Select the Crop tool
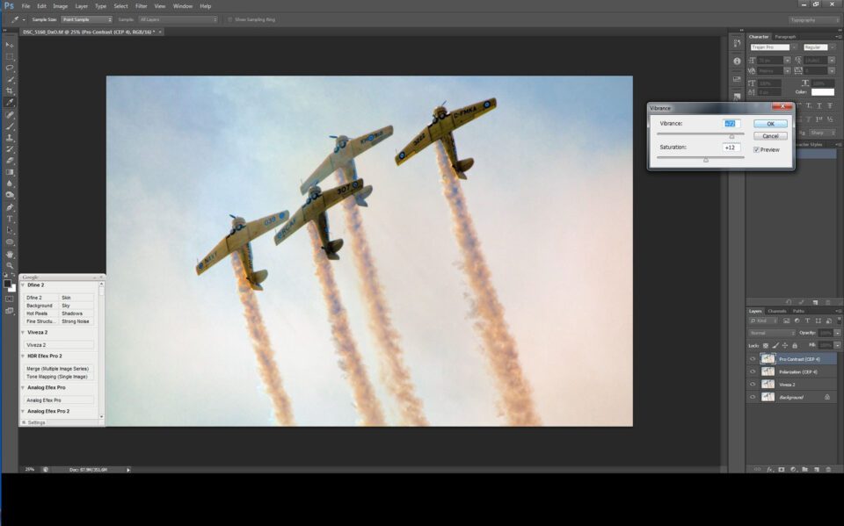 click(10, 91)
